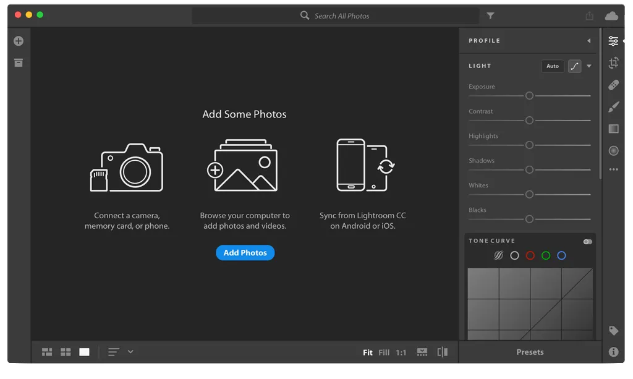This screenshot has height=379, width=633.
Task: Click the edit panel scrollbar
Action: 600,104
